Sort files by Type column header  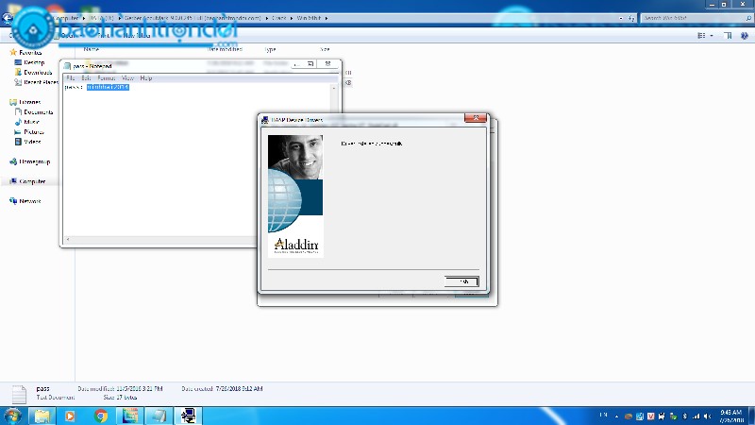270,49
